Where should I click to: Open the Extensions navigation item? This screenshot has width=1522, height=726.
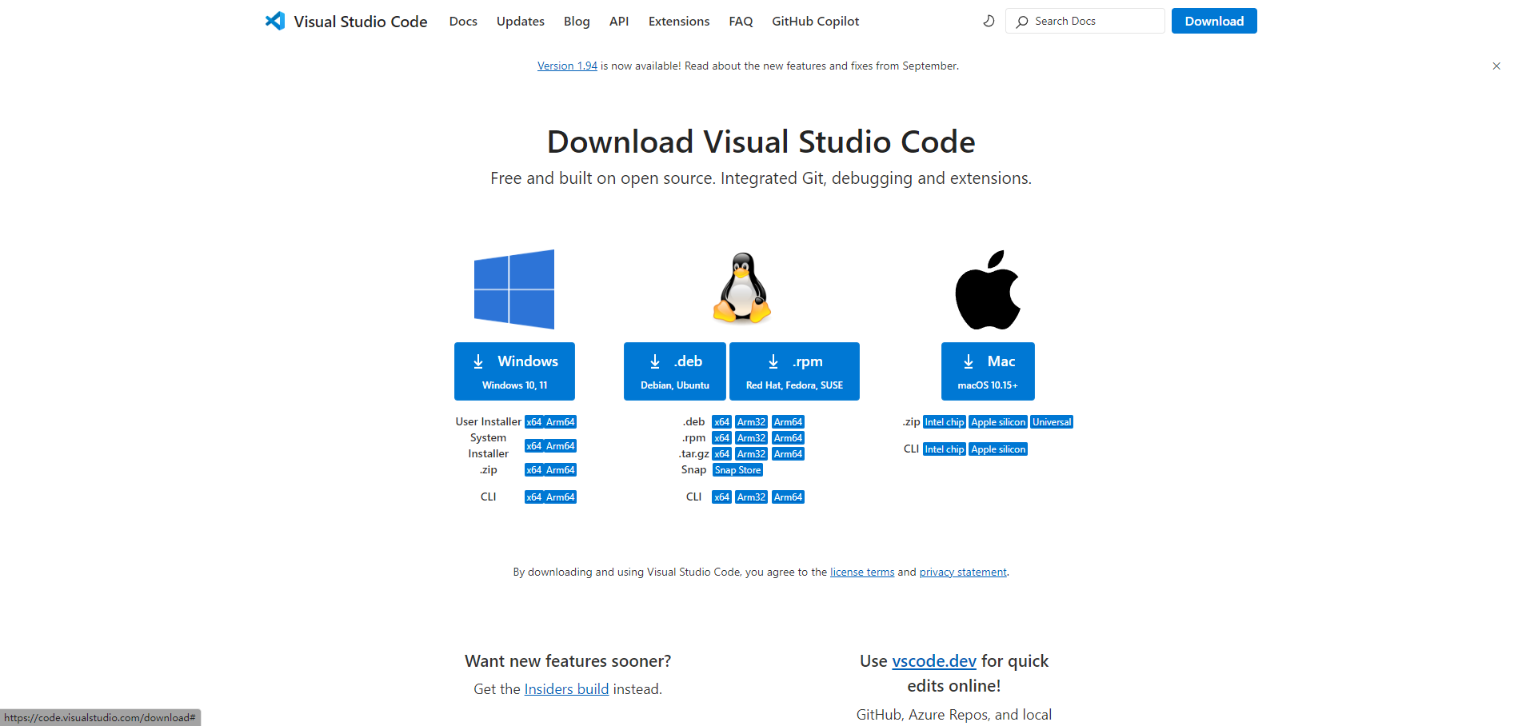pyautogui.click(x=679, y=22)
